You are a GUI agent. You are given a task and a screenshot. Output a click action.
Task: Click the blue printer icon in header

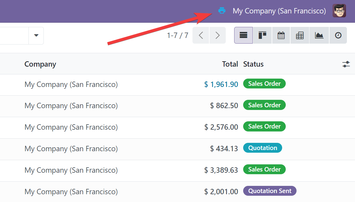tap(222, 11)
